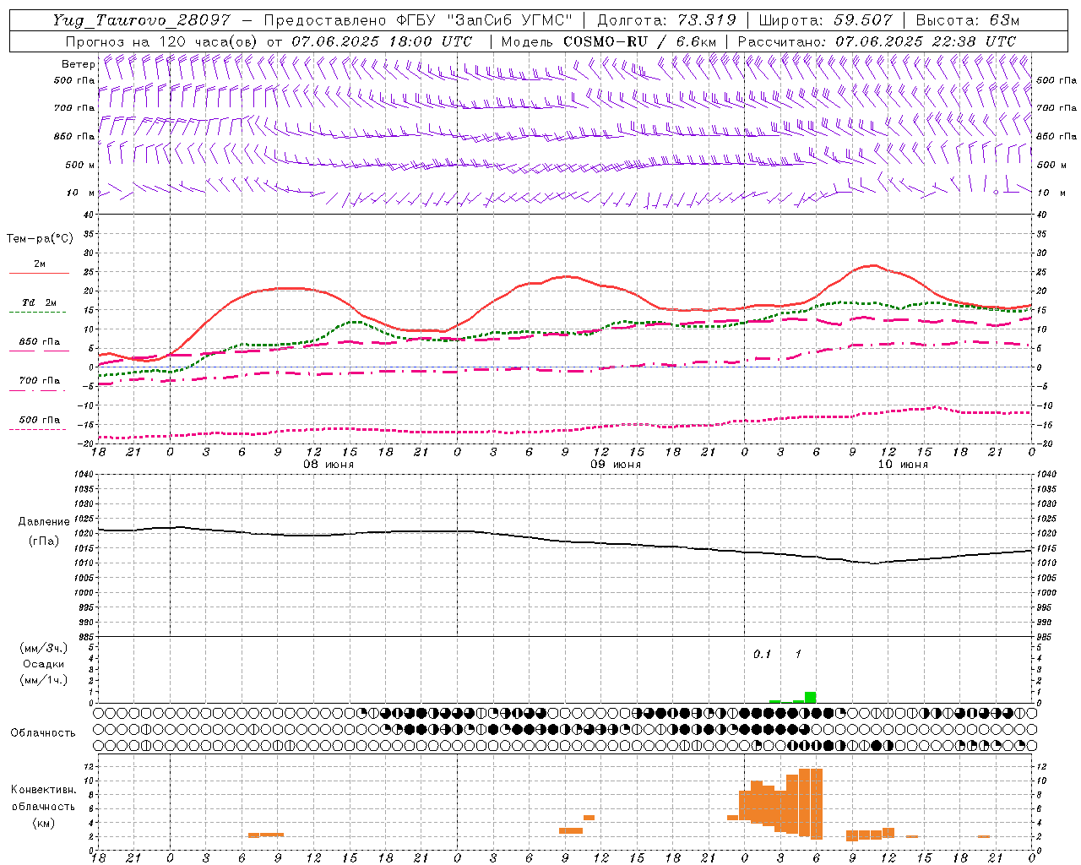Click the Тем-ра(°C) axis label
The height and width of the screenshot is (865, 1081).
tap(40, 239)
